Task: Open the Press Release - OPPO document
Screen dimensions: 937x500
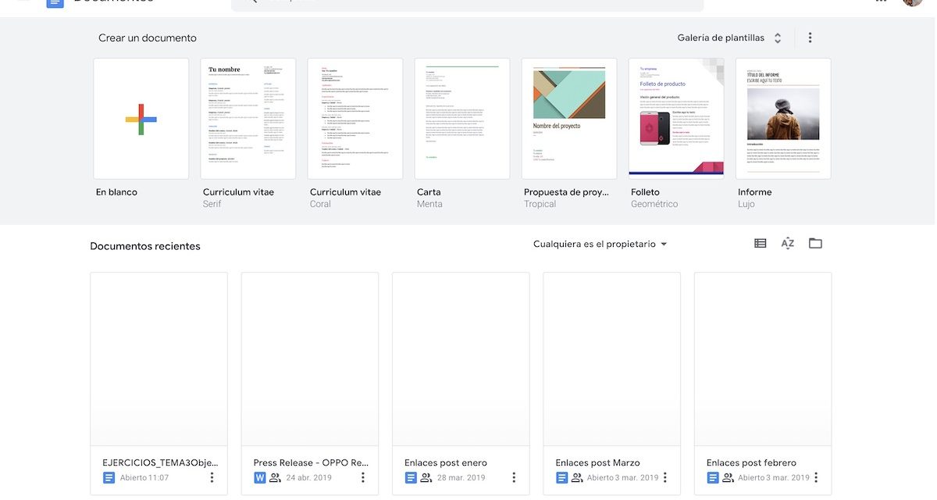Action: tap(309, 359)
